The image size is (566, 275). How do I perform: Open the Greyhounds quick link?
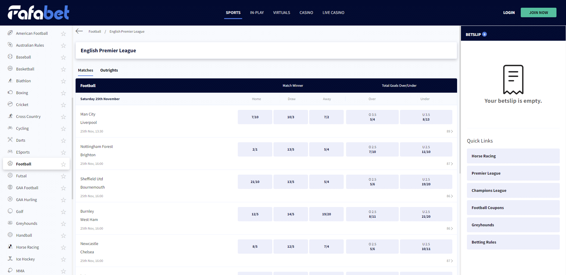[x=513, y=225]
